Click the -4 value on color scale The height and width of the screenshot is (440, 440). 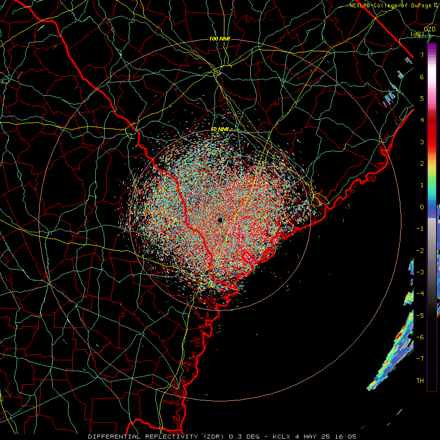(420, 293)
